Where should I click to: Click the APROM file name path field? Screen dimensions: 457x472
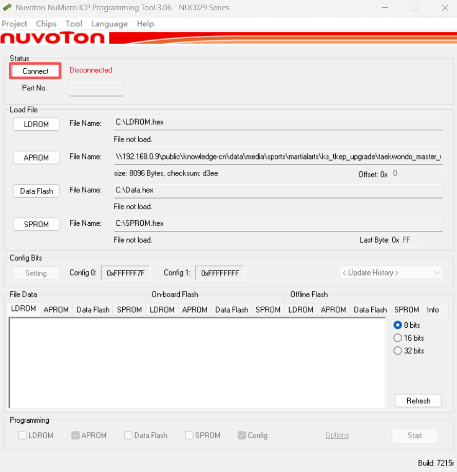[x=278, y=157]
